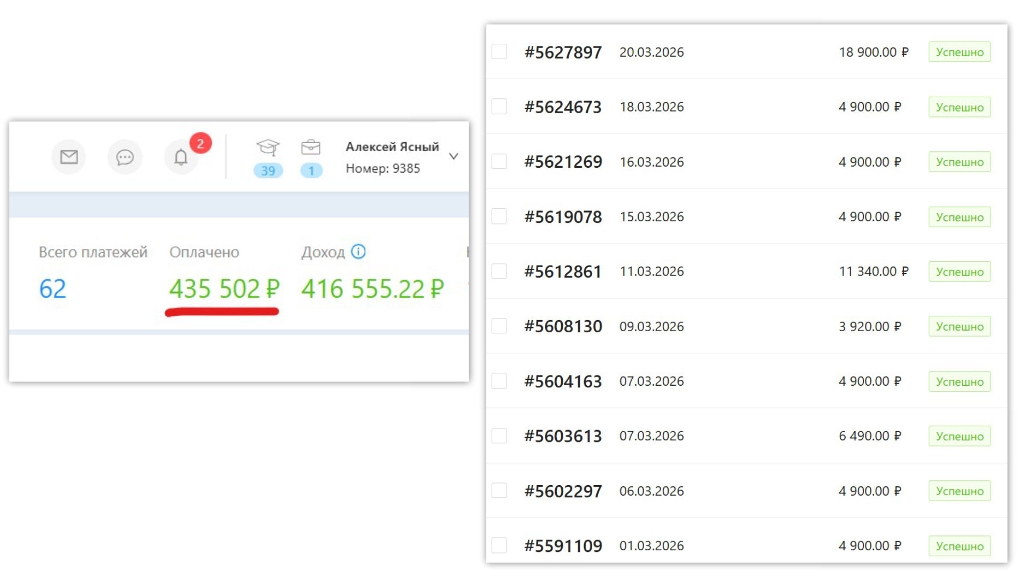Click the Оплачено amount 435 502 ₽
Screen dimensions: 1027x577
[225, 289]
